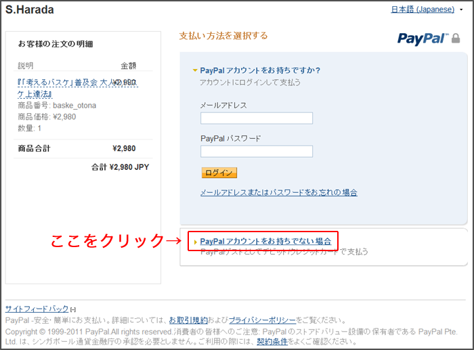
Task: Click the 商品価格: ¥2,980 text
Action: tap(47, 117)
